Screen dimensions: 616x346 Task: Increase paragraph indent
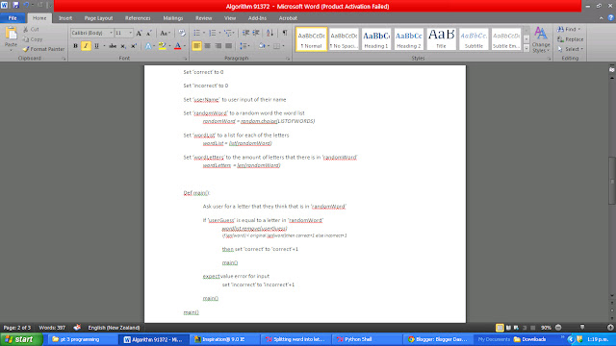[x=256, y=33]
